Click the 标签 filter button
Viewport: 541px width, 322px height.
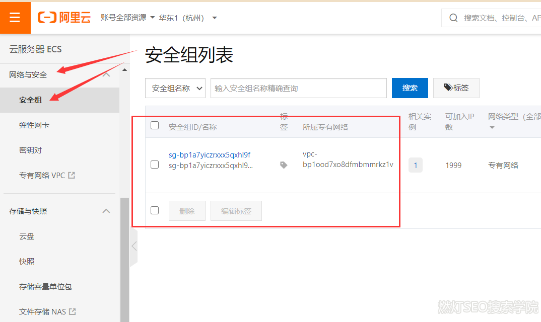click(456, 88)
